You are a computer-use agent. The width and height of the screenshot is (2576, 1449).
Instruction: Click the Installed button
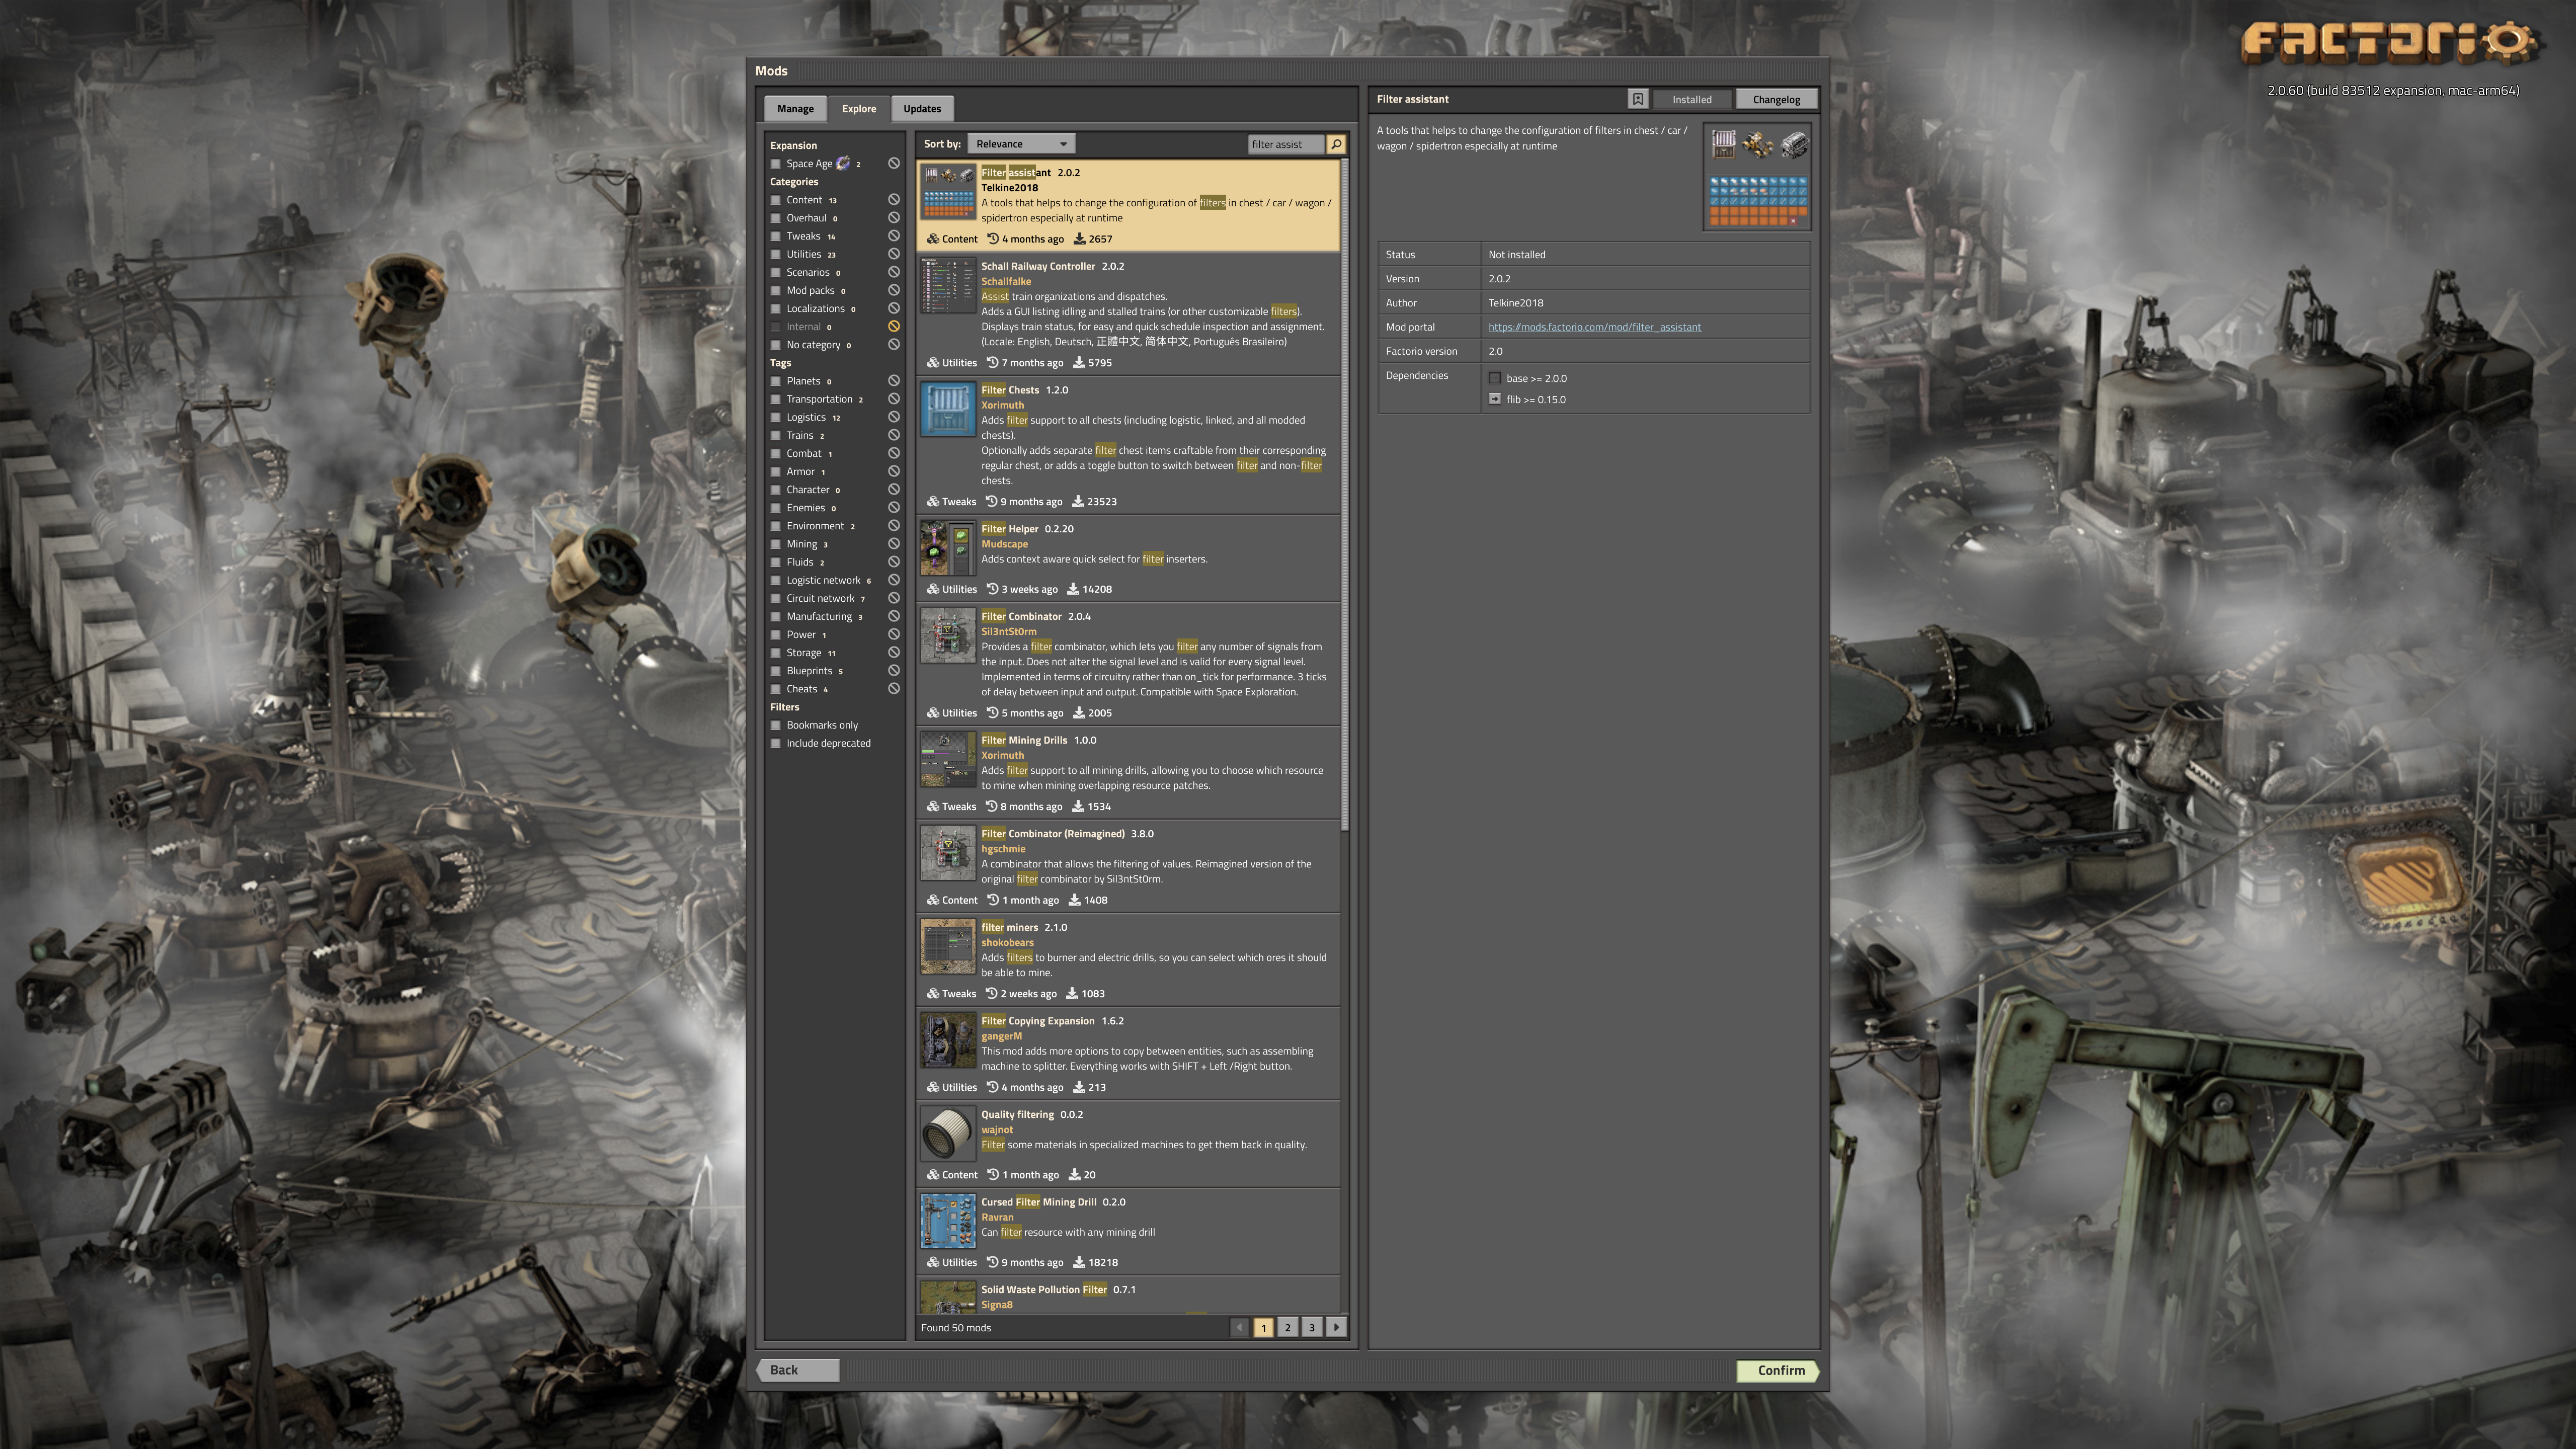[1692, 99]
